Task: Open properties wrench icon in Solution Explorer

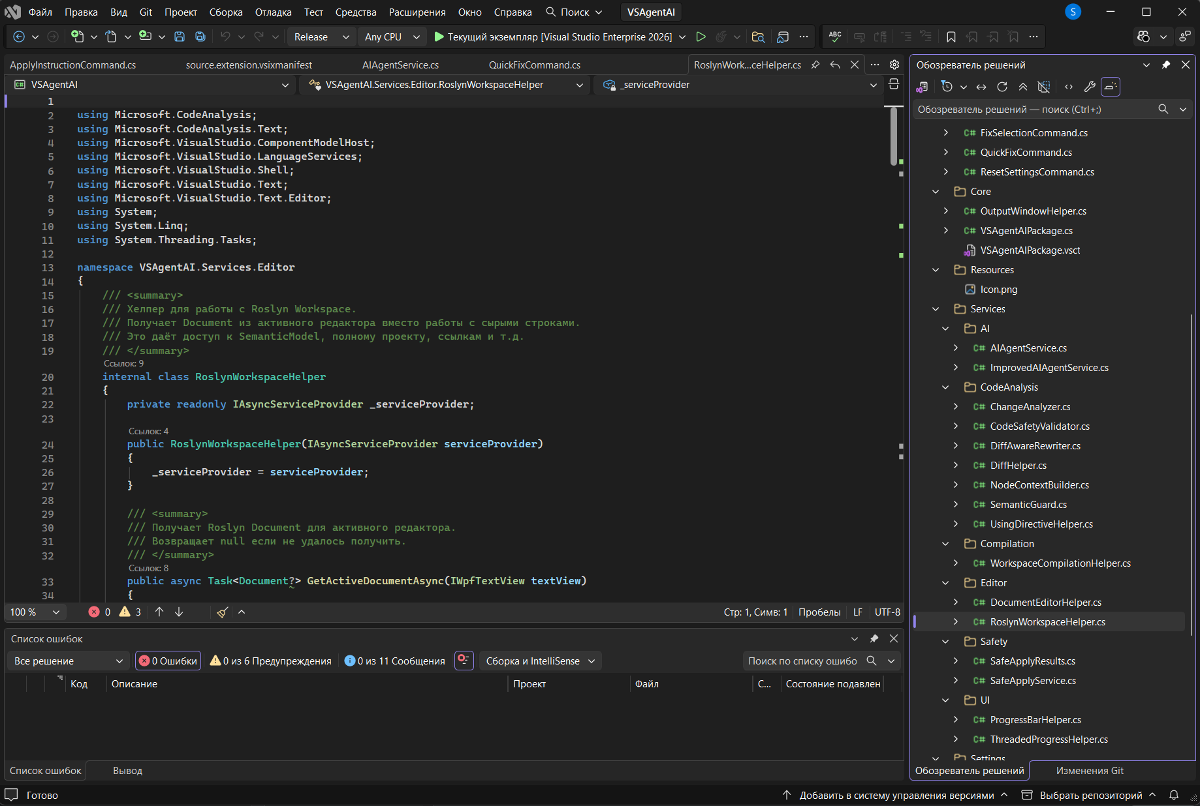Action: pyautogui.click(x=1090, y=87)
